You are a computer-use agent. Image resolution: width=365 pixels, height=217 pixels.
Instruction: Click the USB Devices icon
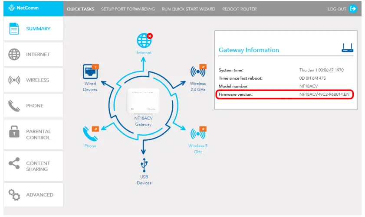(x=144, y=165)
